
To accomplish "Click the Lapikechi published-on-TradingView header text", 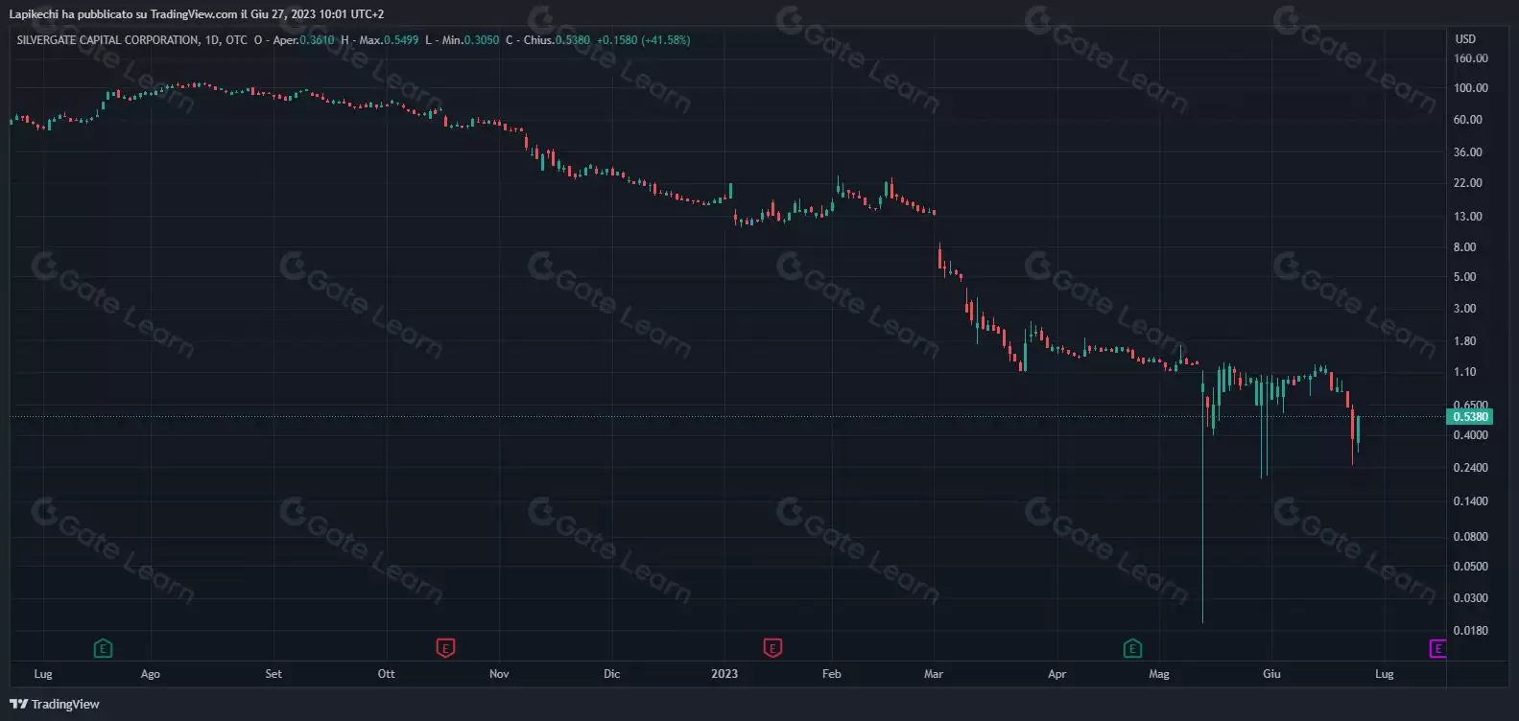I will [x=196, y=14].
